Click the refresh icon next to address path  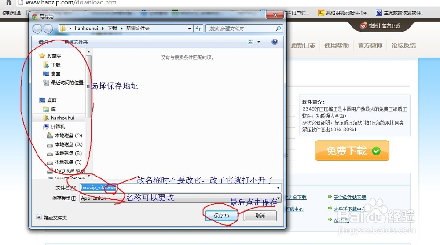coord(198,29)
